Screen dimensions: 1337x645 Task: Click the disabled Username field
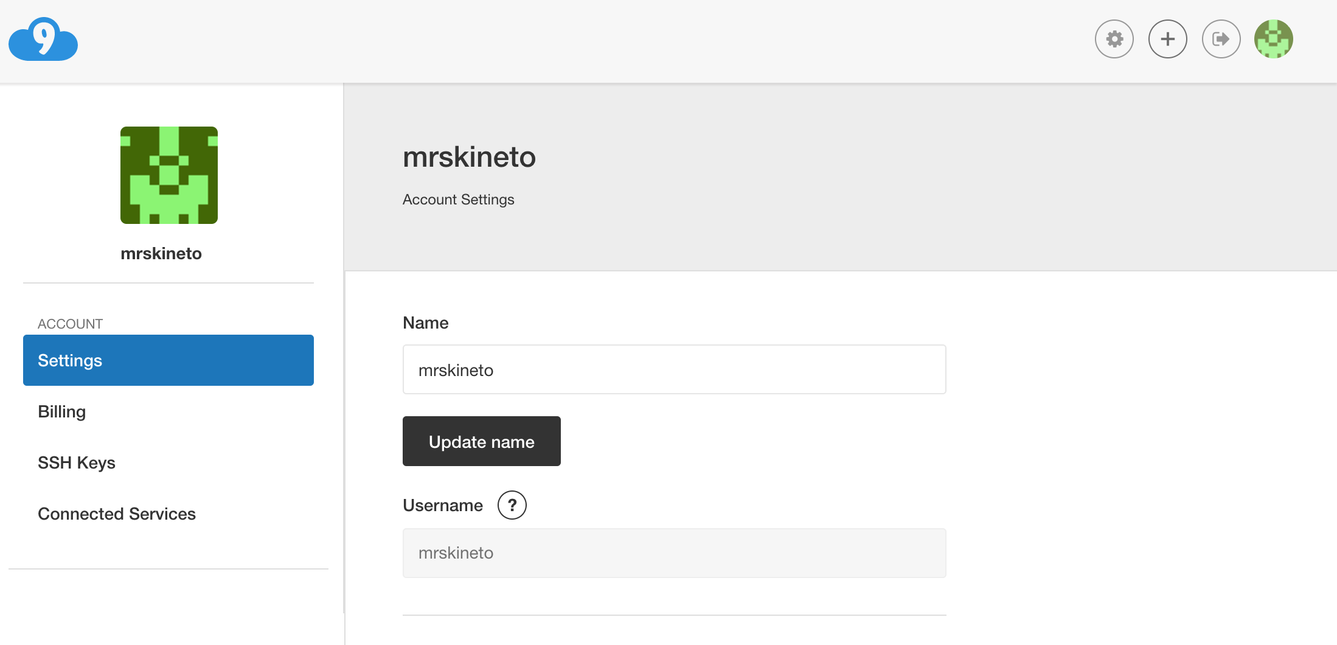[x=674, y=553]
